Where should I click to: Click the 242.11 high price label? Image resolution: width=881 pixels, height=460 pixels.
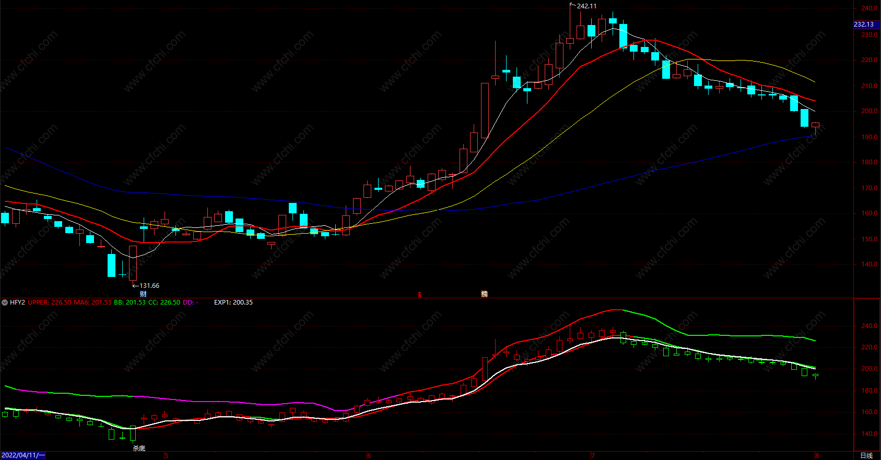point(586,6)
